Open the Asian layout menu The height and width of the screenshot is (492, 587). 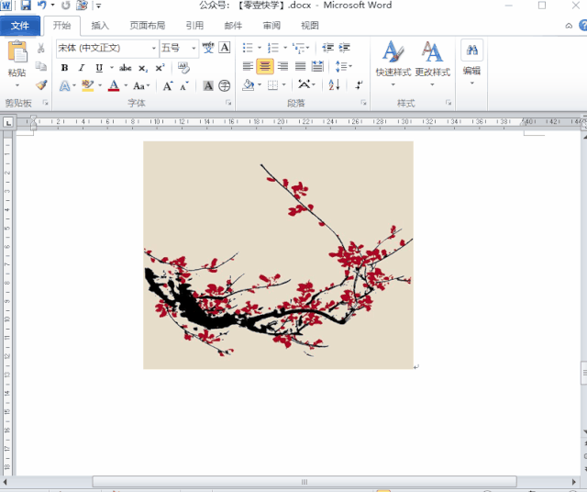tap(306, 85)
